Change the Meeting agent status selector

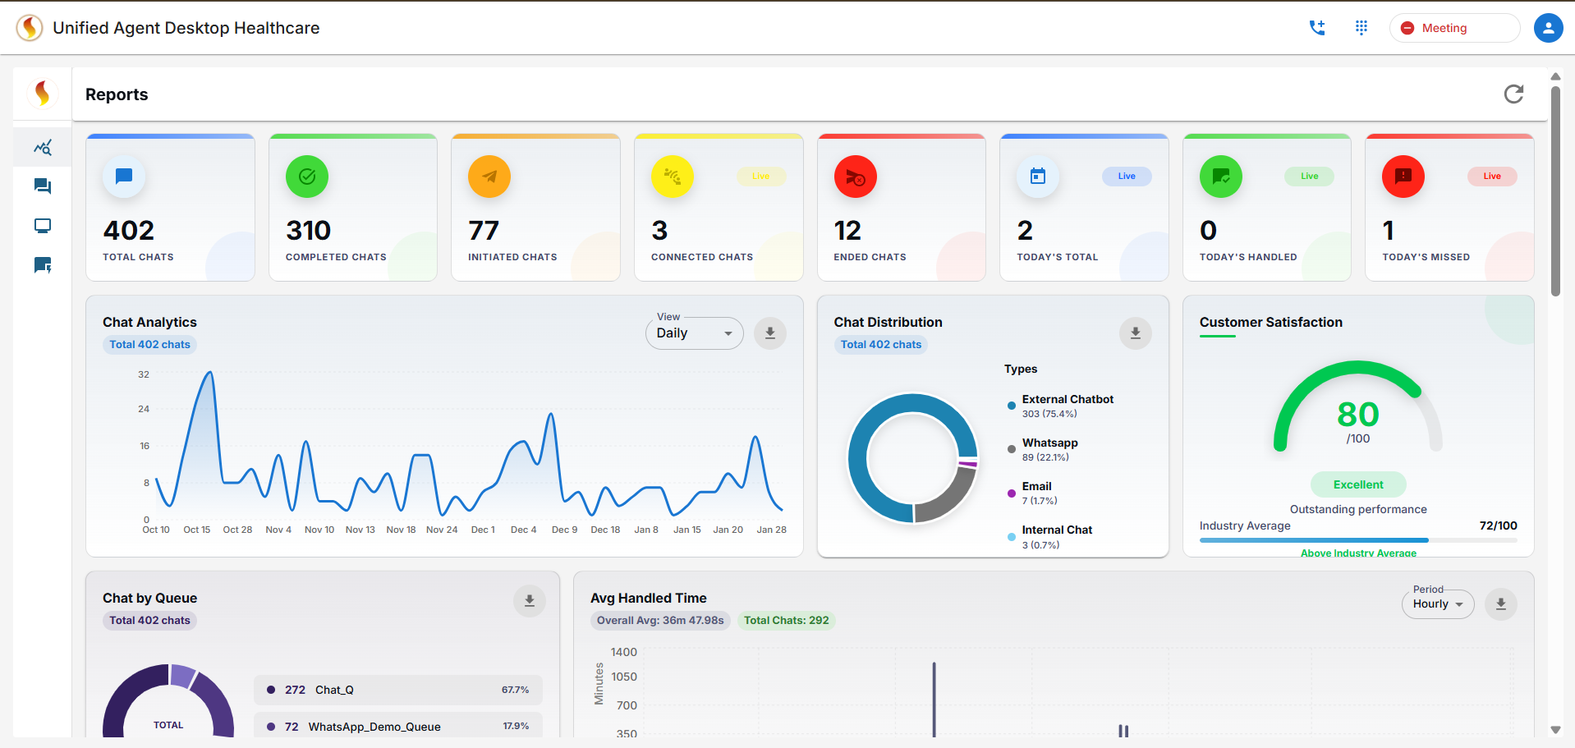pos(1453,28)
